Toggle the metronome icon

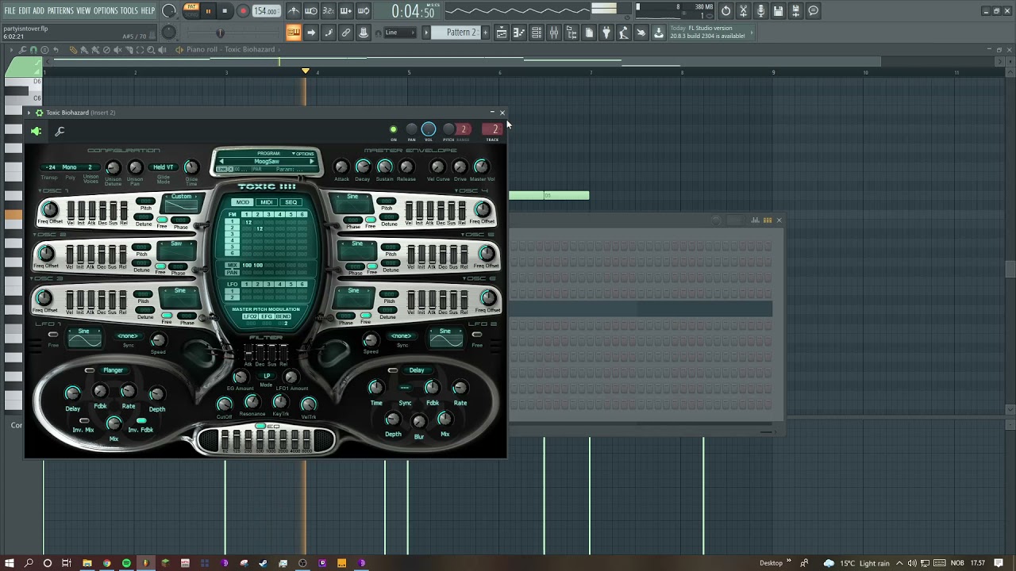coord(294,11)
